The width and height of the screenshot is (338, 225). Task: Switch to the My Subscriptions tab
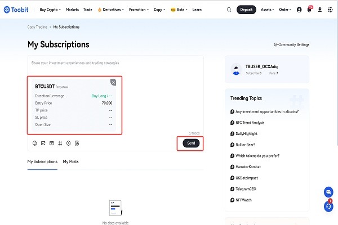tap(42, 161)
